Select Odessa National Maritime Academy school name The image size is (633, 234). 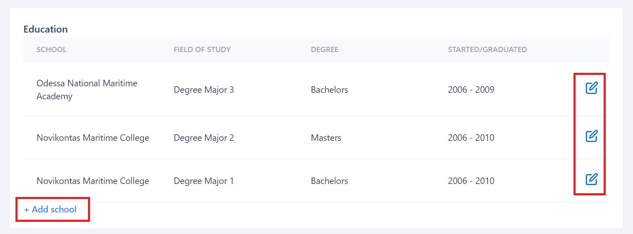(x=87, y=90)
